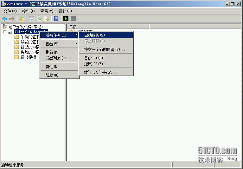
Task: Expand the 查看(V) context submenu arrow
Action: tap(76, 43)
